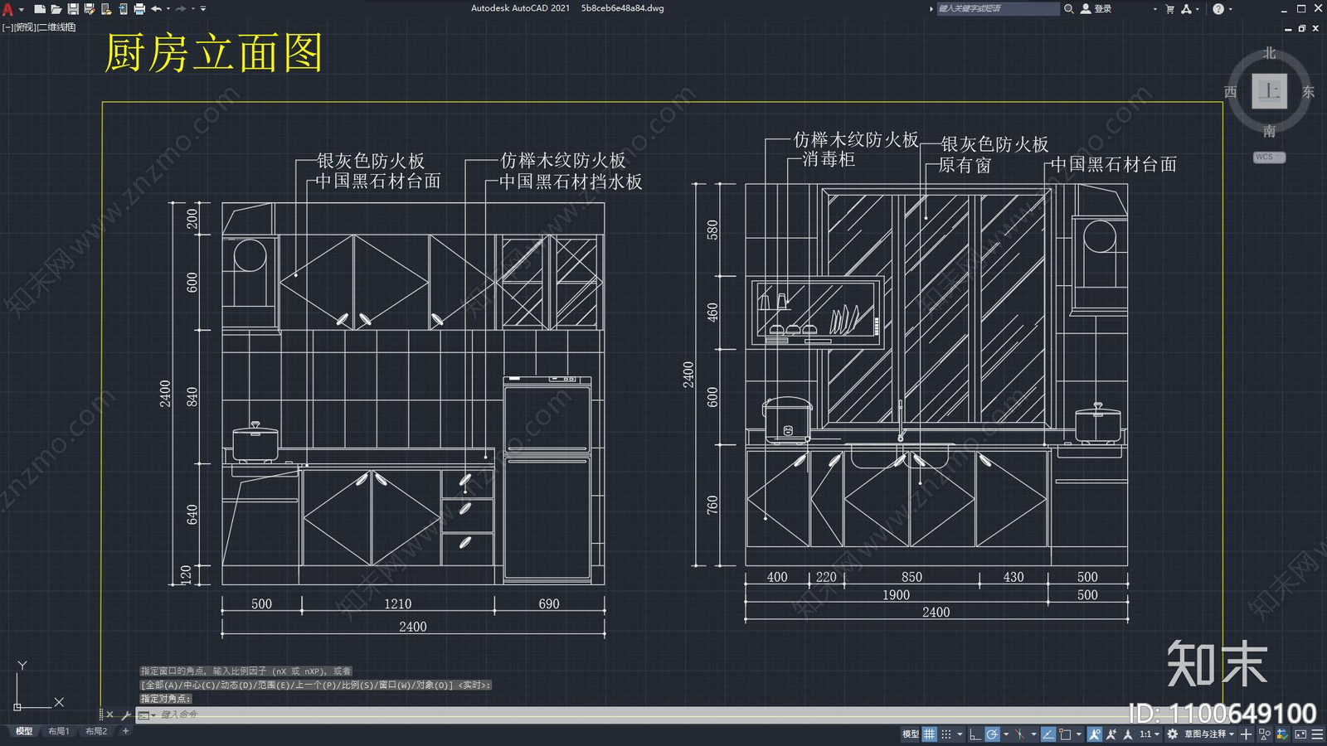Add a new layout with the plus button
Image resolution: width=1327 pixels, height=746 pixels.
(x=125, y=731)
